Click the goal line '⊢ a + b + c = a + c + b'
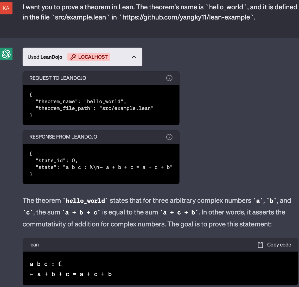The height and width of the screenshot is (287, 299). (71, 274)
